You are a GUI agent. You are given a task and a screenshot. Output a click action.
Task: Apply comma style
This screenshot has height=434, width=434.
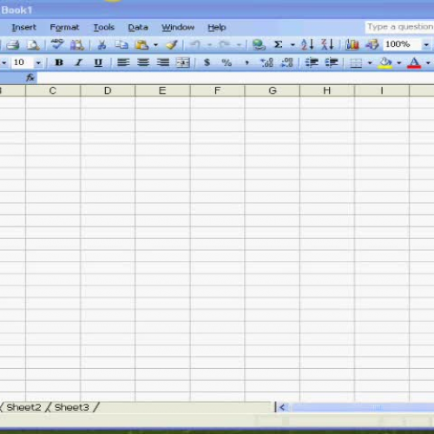coord(247,62)
